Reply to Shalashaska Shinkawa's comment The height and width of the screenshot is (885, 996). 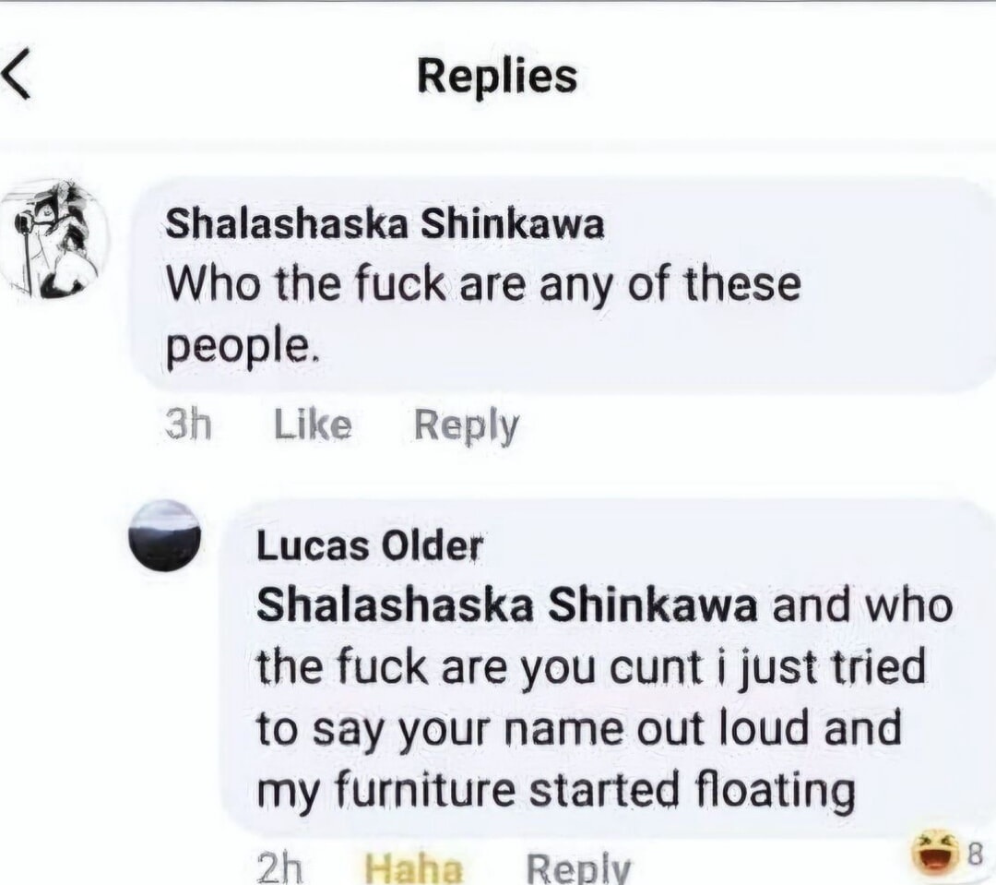[x=466, y=425]
